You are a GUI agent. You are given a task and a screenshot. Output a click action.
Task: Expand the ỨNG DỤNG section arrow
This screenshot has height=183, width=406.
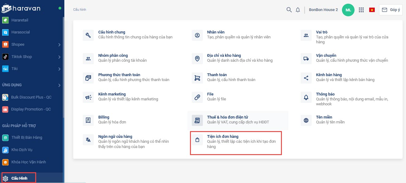point(59,85)
